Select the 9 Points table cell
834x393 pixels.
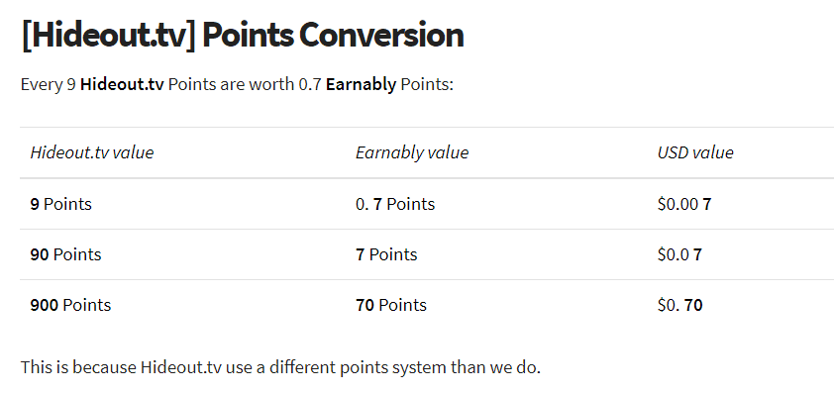61,204
